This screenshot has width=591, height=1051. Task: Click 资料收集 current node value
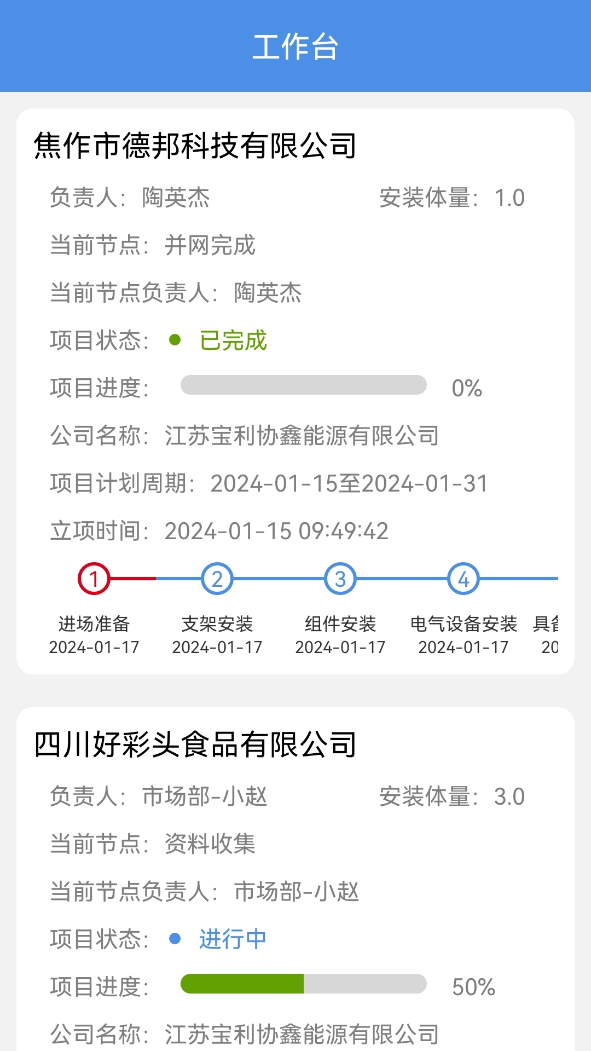click(x=210, y=844)
